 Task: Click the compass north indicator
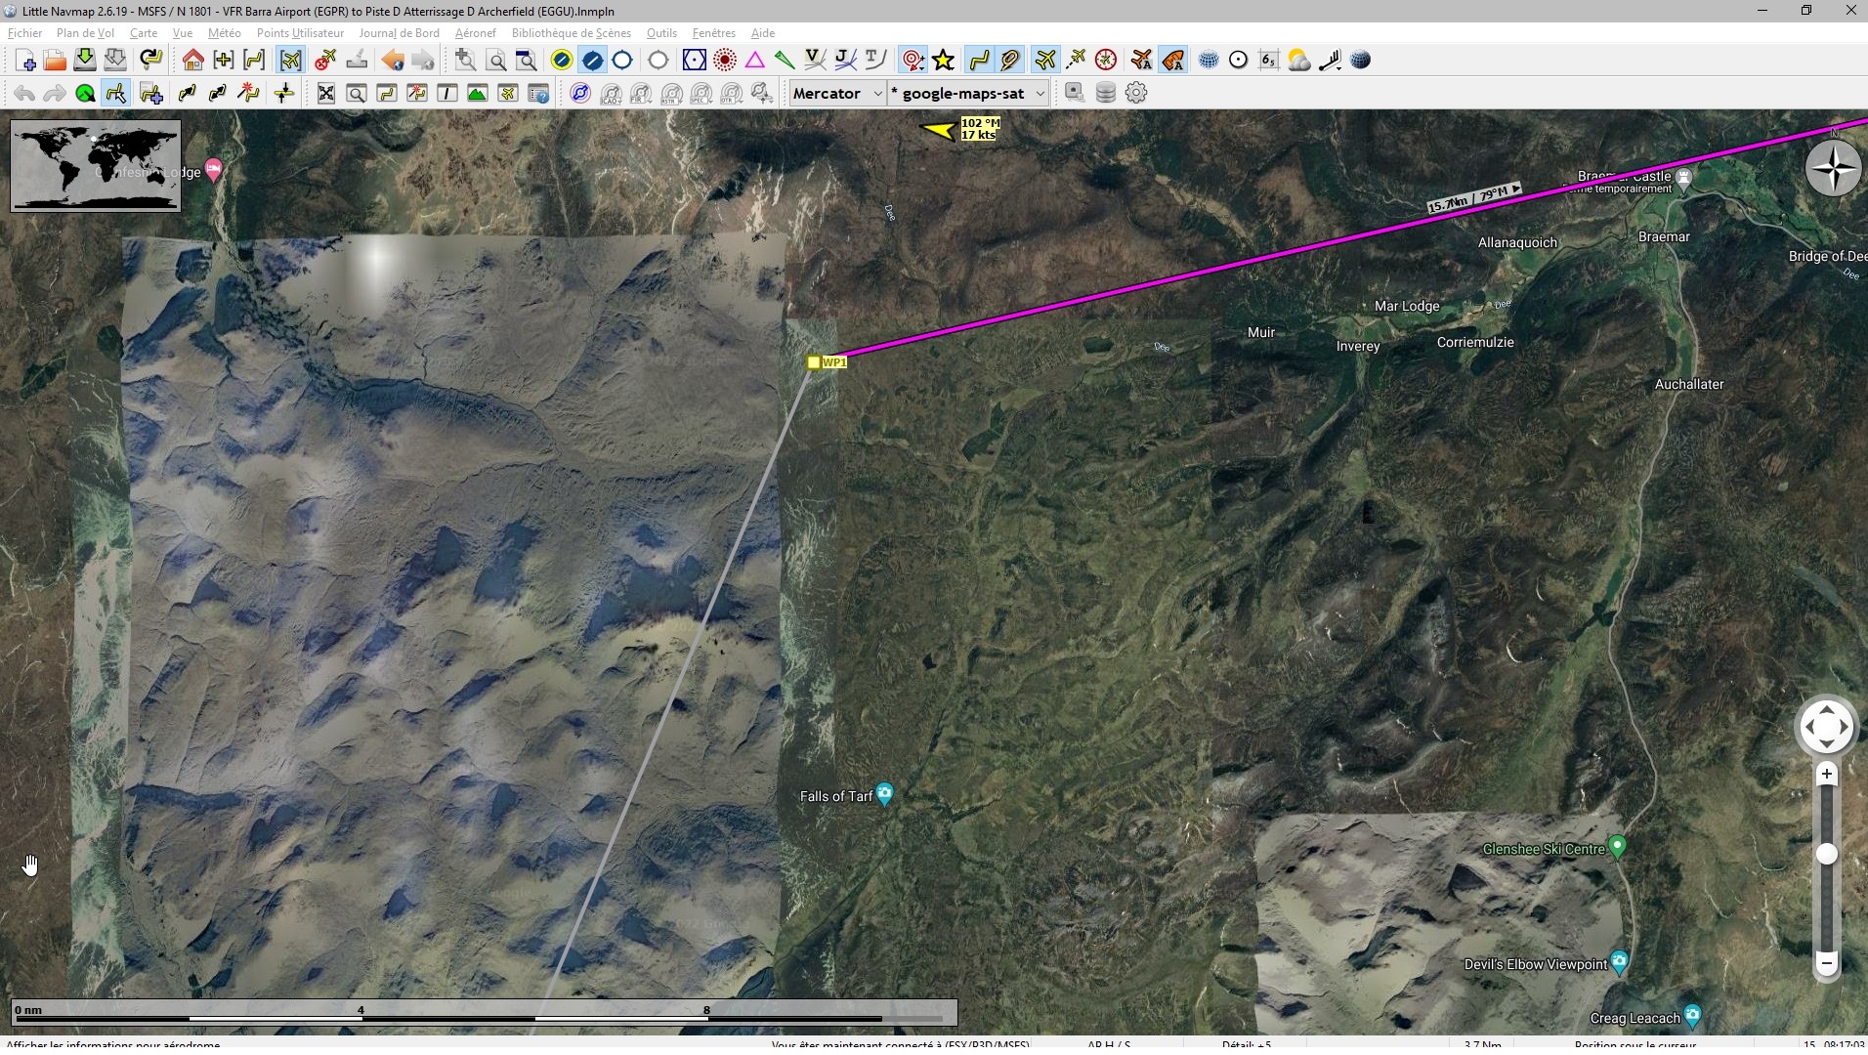coord(1833,168)
